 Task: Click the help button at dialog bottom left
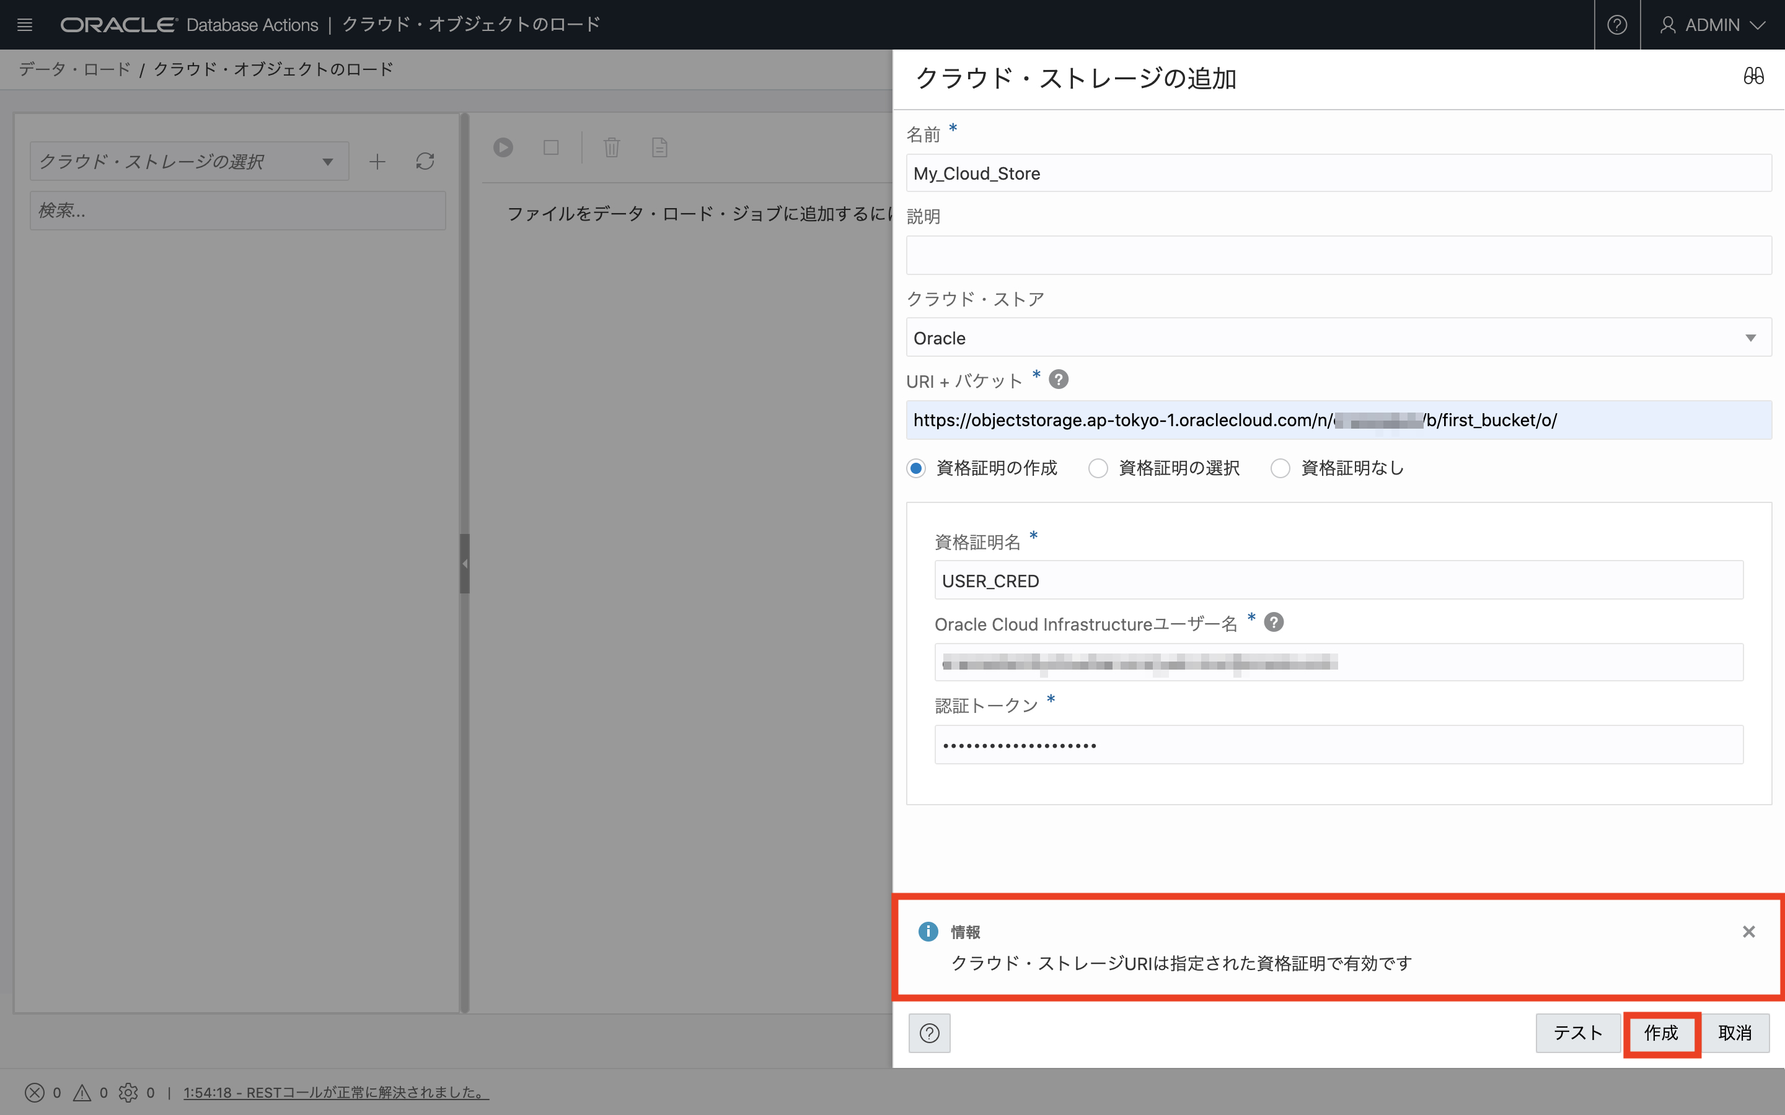(x=928, y=1033)
